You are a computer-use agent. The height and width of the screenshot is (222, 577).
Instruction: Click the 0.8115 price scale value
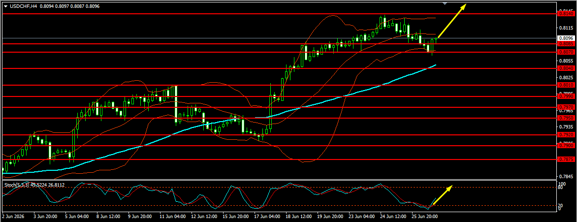566,28
